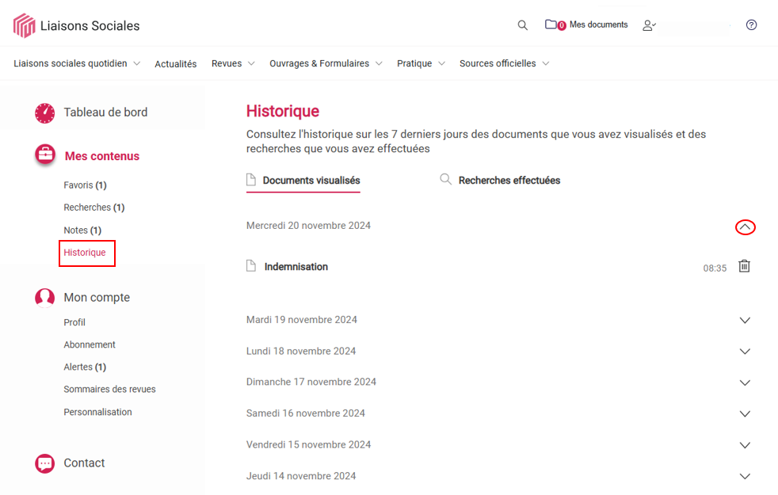The width and height of the screenshot is (778, 495).
Task: Click the document icon beside Indemnisation
Action: [251, 266]
